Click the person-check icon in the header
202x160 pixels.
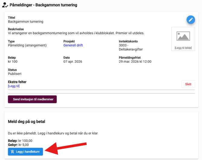coord(5,5)
